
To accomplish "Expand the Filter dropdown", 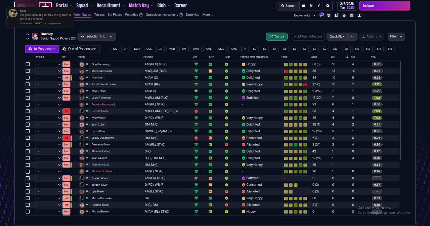I will tap(396, 37).
